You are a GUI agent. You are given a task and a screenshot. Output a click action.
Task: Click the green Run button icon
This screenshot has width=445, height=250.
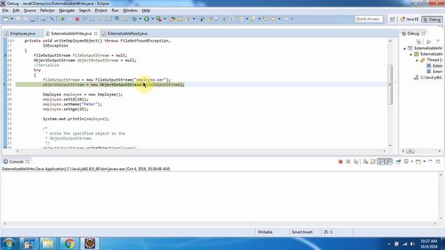pyautogui.click(x=147, y=19)
